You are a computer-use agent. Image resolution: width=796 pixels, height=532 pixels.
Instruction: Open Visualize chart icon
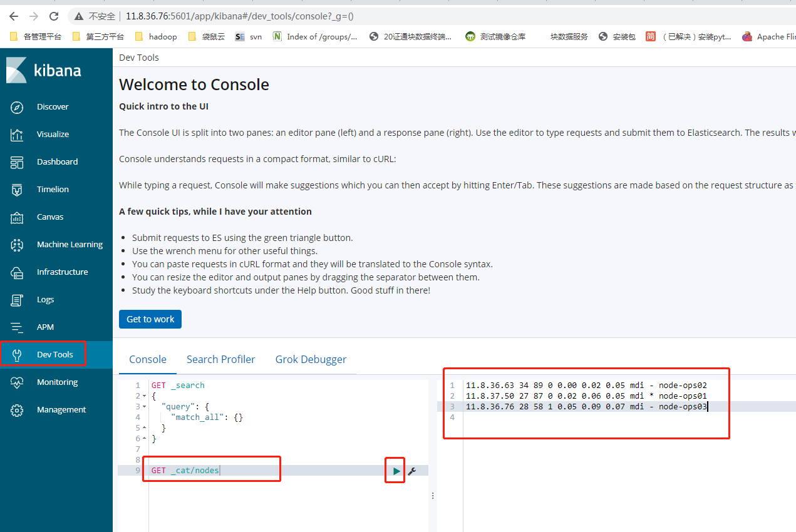[x=17, y=135]
